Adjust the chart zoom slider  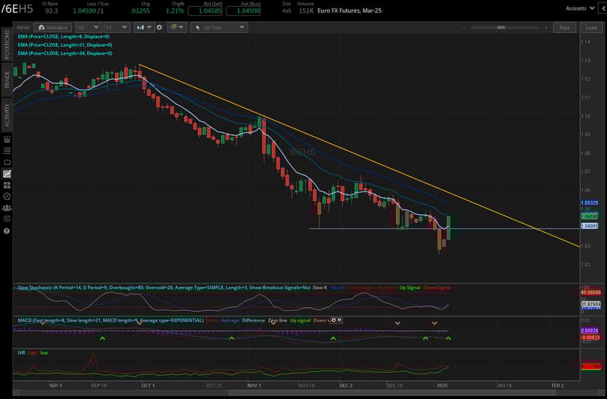[501, 27]
